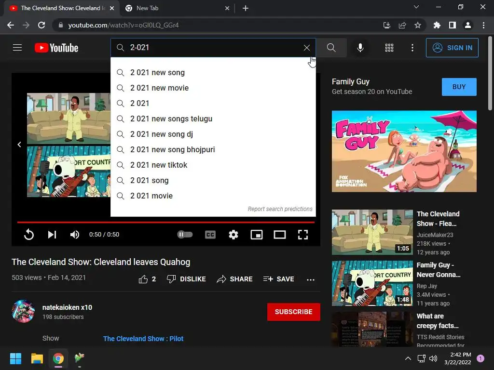Open the YouTube hamburger guide menu
The height and width of the screenshot is (370, 494).
click(17, 48)
